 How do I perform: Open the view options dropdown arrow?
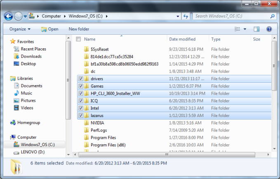245,29
